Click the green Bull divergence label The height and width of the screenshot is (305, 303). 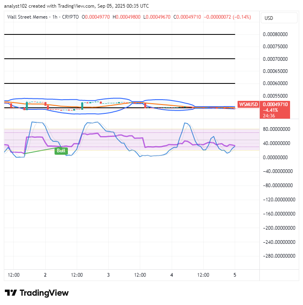point(61,151)
